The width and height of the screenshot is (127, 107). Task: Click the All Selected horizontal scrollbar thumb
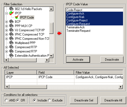pos(28,87)
